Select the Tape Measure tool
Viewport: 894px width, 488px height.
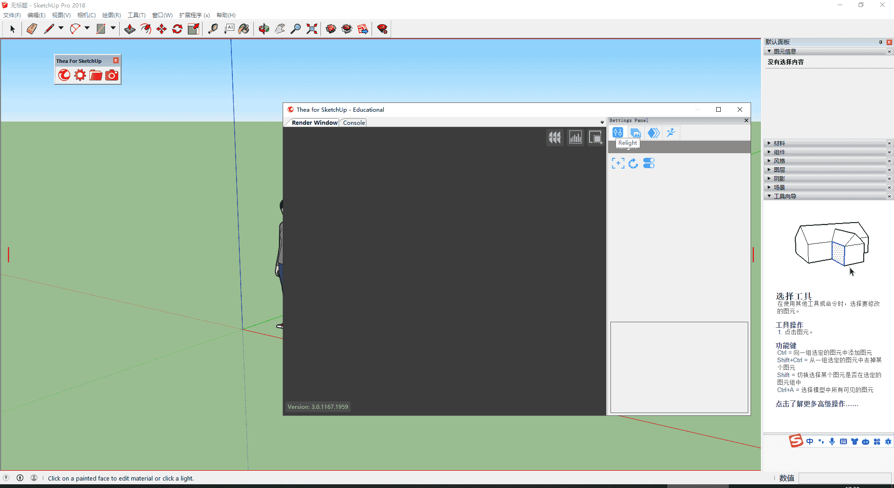(x=213, y=29)
